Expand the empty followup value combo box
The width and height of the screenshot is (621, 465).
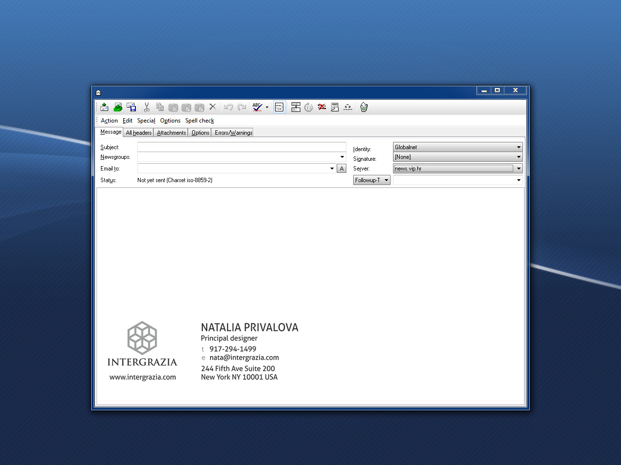[x=519, y=180]
